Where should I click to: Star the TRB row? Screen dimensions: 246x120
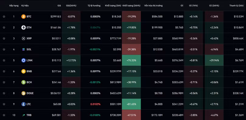pos(4,115)
